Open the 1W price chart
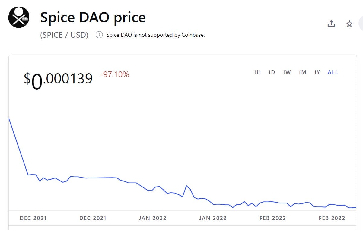This screenshot has height=230, width=363. [x=286, y=72]
